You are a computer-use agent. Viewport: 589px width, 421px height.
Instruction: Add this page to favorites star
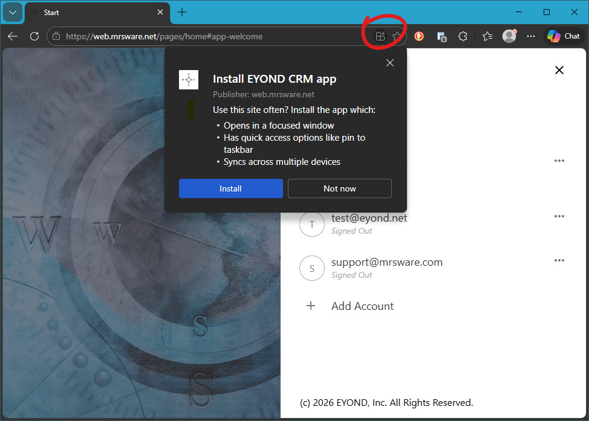point(397,36)
